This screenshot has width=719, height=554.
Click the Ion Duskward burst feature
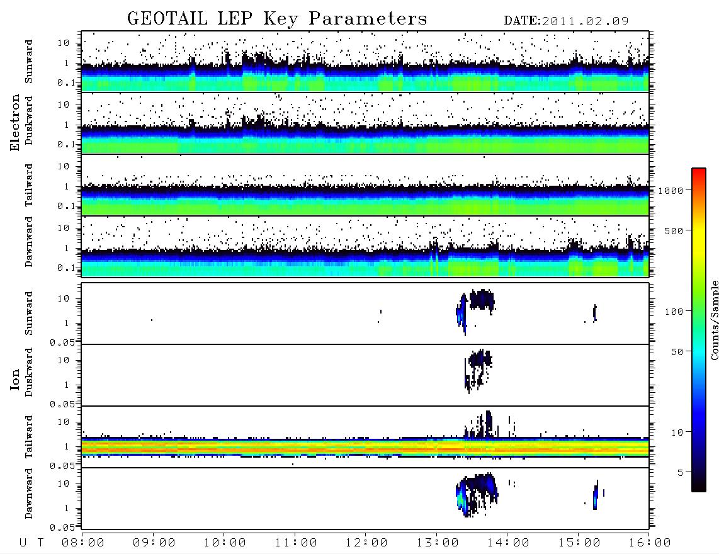click(x=478, y=371)
